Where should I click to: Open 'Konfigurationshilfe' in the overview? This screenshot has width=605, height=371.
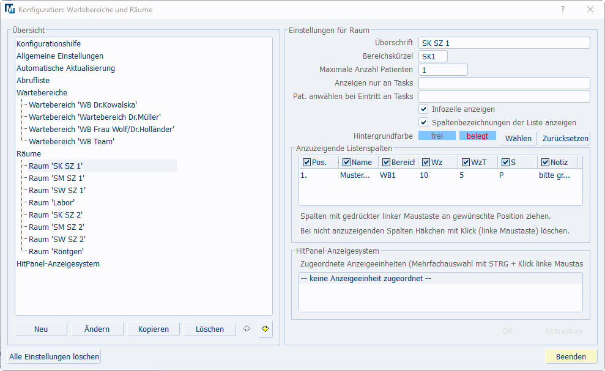pyautogui.click(x=48, y=44)
